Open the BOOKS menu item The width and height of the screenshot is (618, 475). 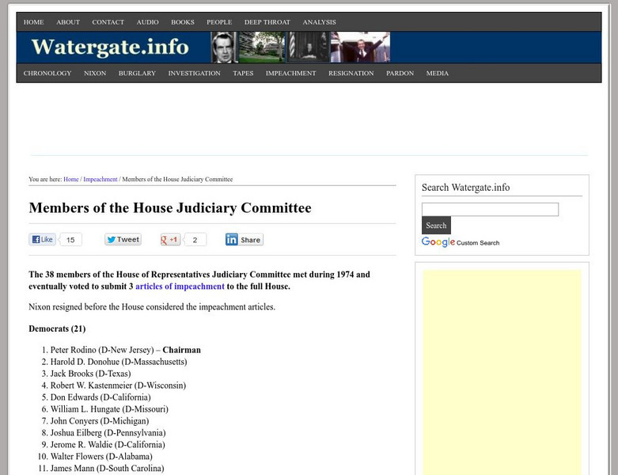183,22
